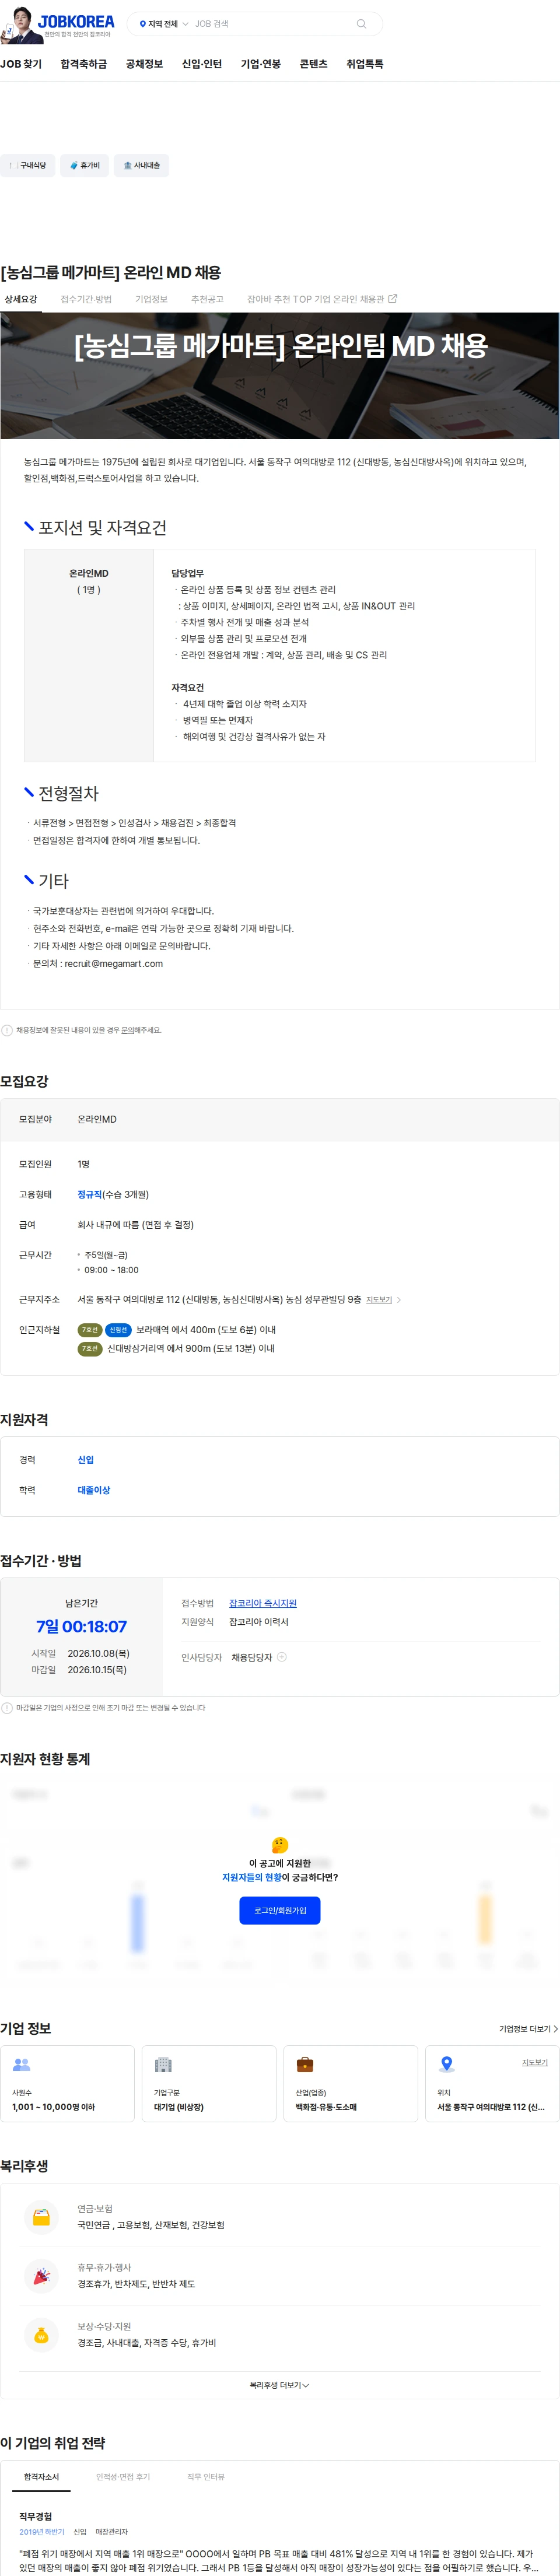This screenshot has height=2576, width=560.
Task: Click the 대기업 (비상장) company type text
Action: pos(179,2107)
